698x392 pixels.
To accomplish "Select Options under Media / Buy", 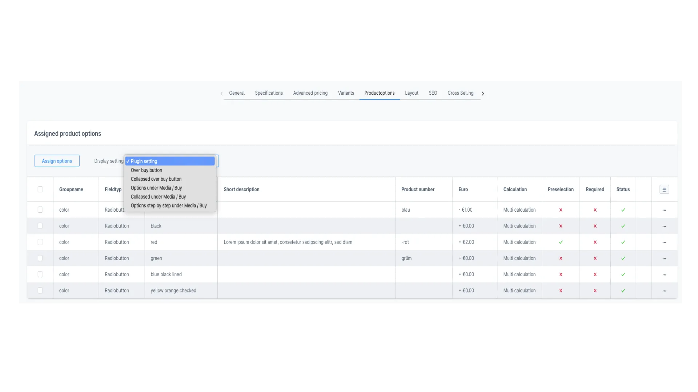I will coord(156,188).
